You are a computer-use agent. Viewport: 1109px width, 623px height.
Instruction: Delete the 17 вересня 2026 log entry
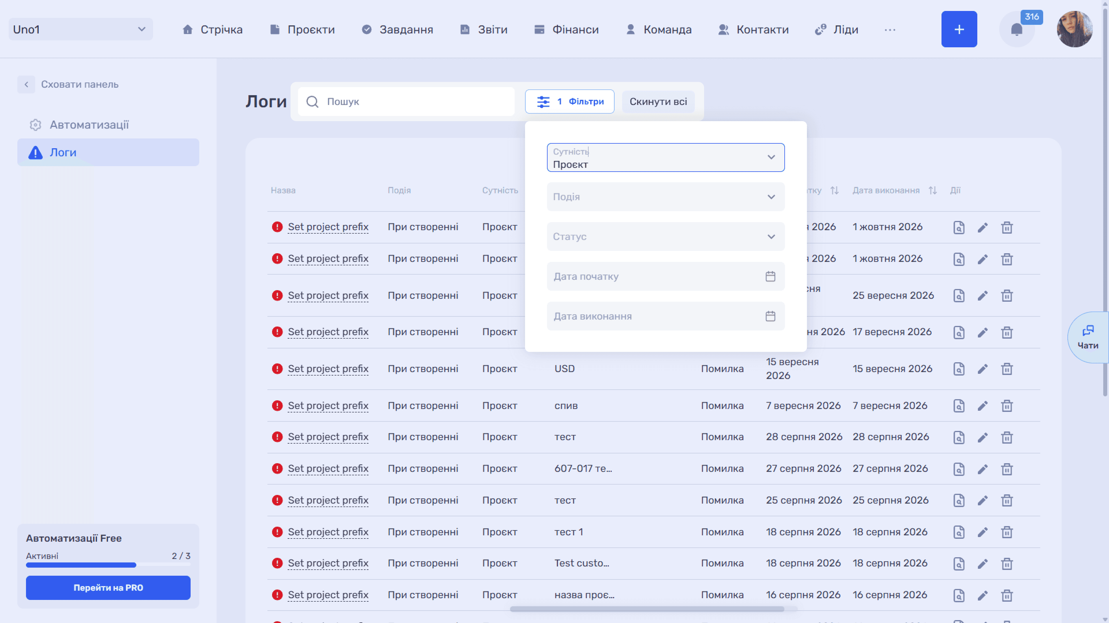[x=1006, y=332]
